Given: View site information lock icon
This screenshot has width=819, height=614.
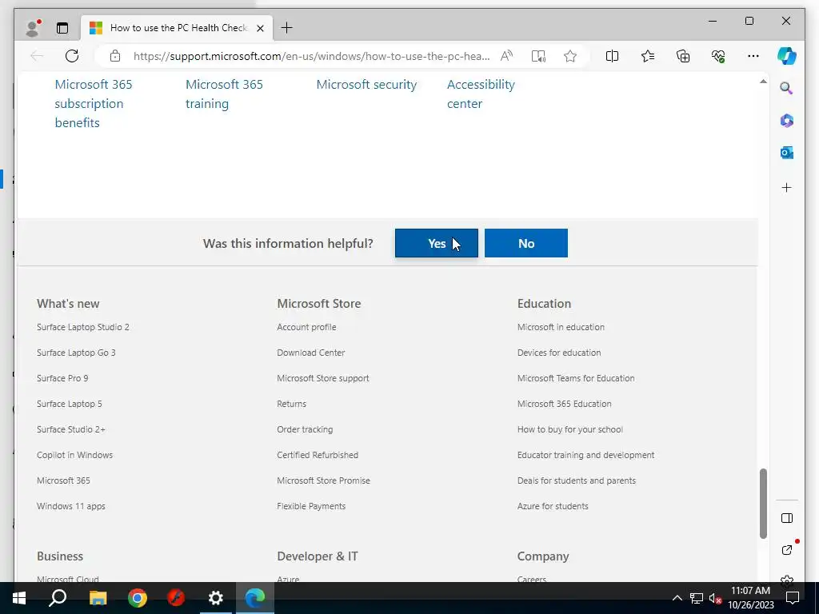Looking at the screenshot, I should (115, 56).
